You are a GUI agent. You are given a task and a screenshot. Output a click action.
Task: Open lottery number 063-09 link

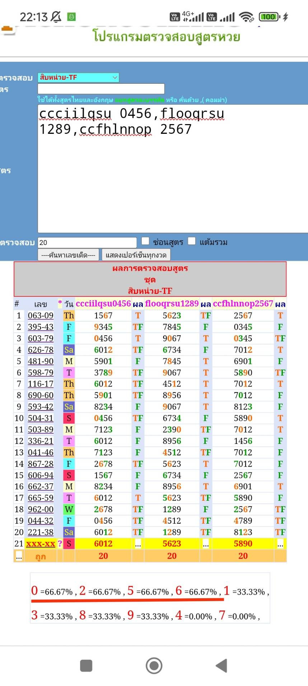[41, 315]
